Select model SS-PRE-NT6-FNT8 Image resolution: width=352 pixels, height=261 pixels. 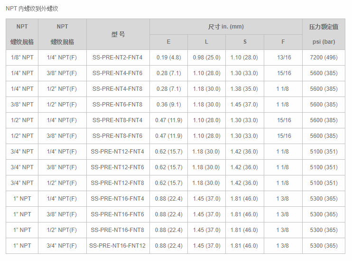pos(118,105)
